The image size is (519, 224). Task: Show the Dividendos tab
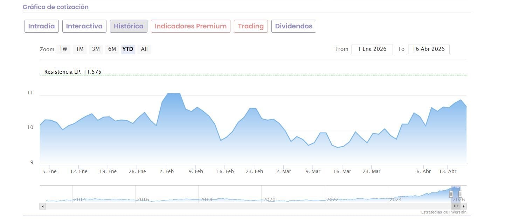(x=293, y=26)
